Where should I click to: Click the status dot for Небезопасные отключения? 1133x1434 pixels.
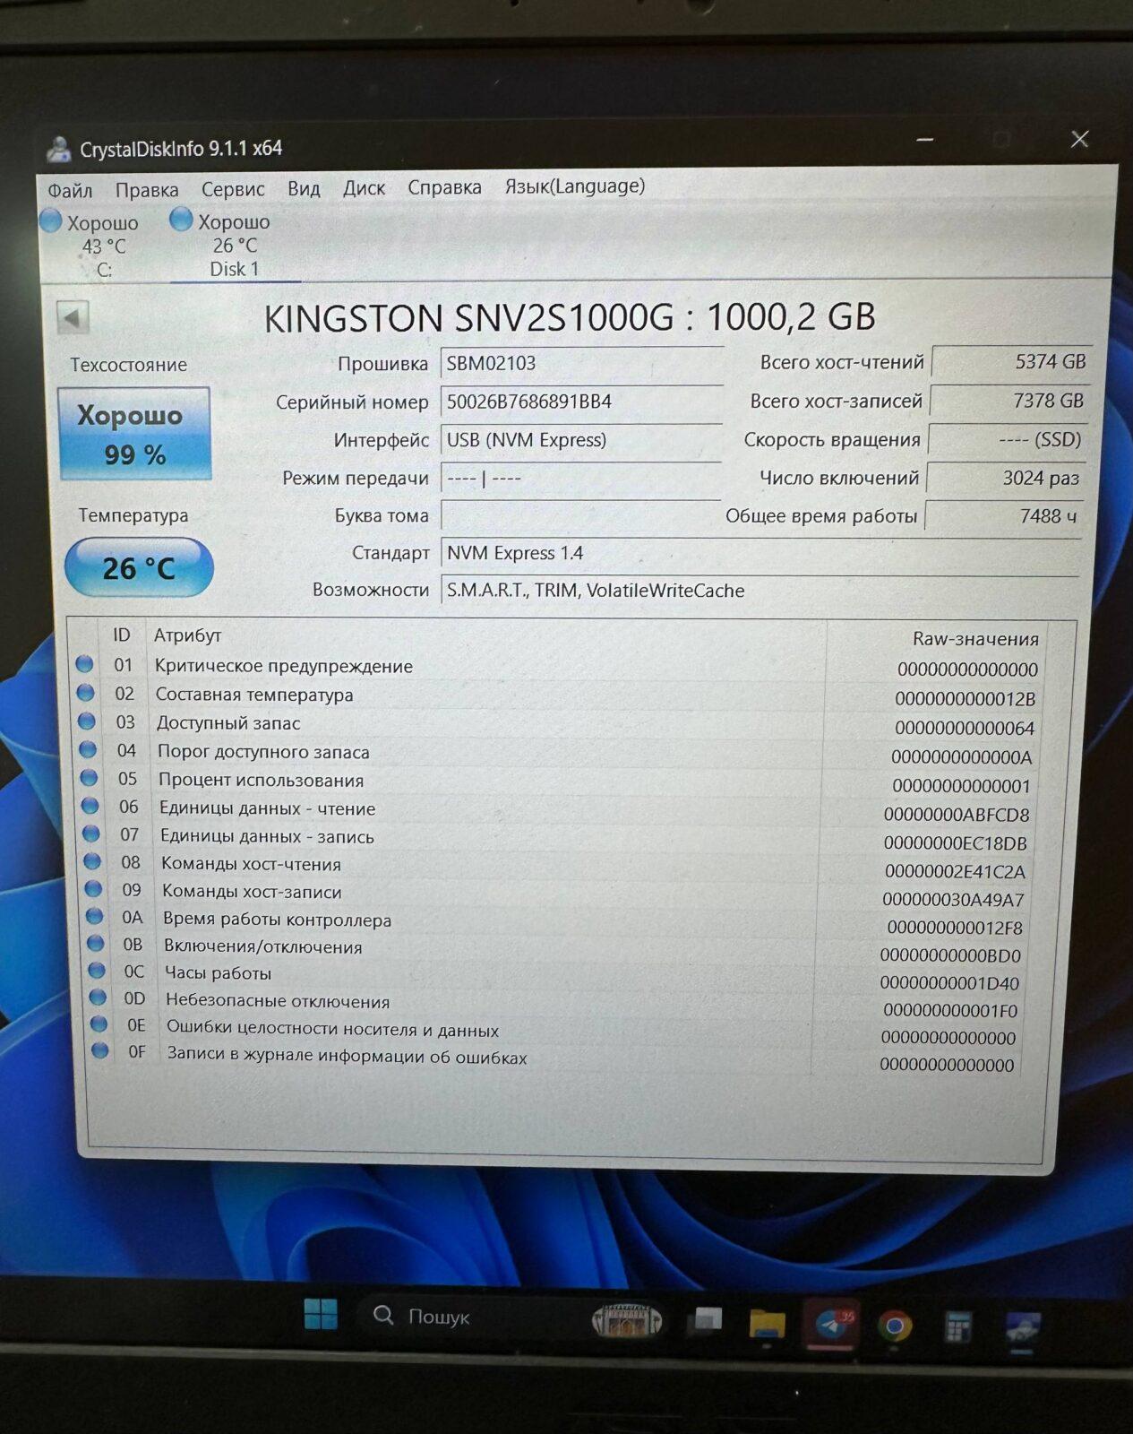[x=98, y=997]
